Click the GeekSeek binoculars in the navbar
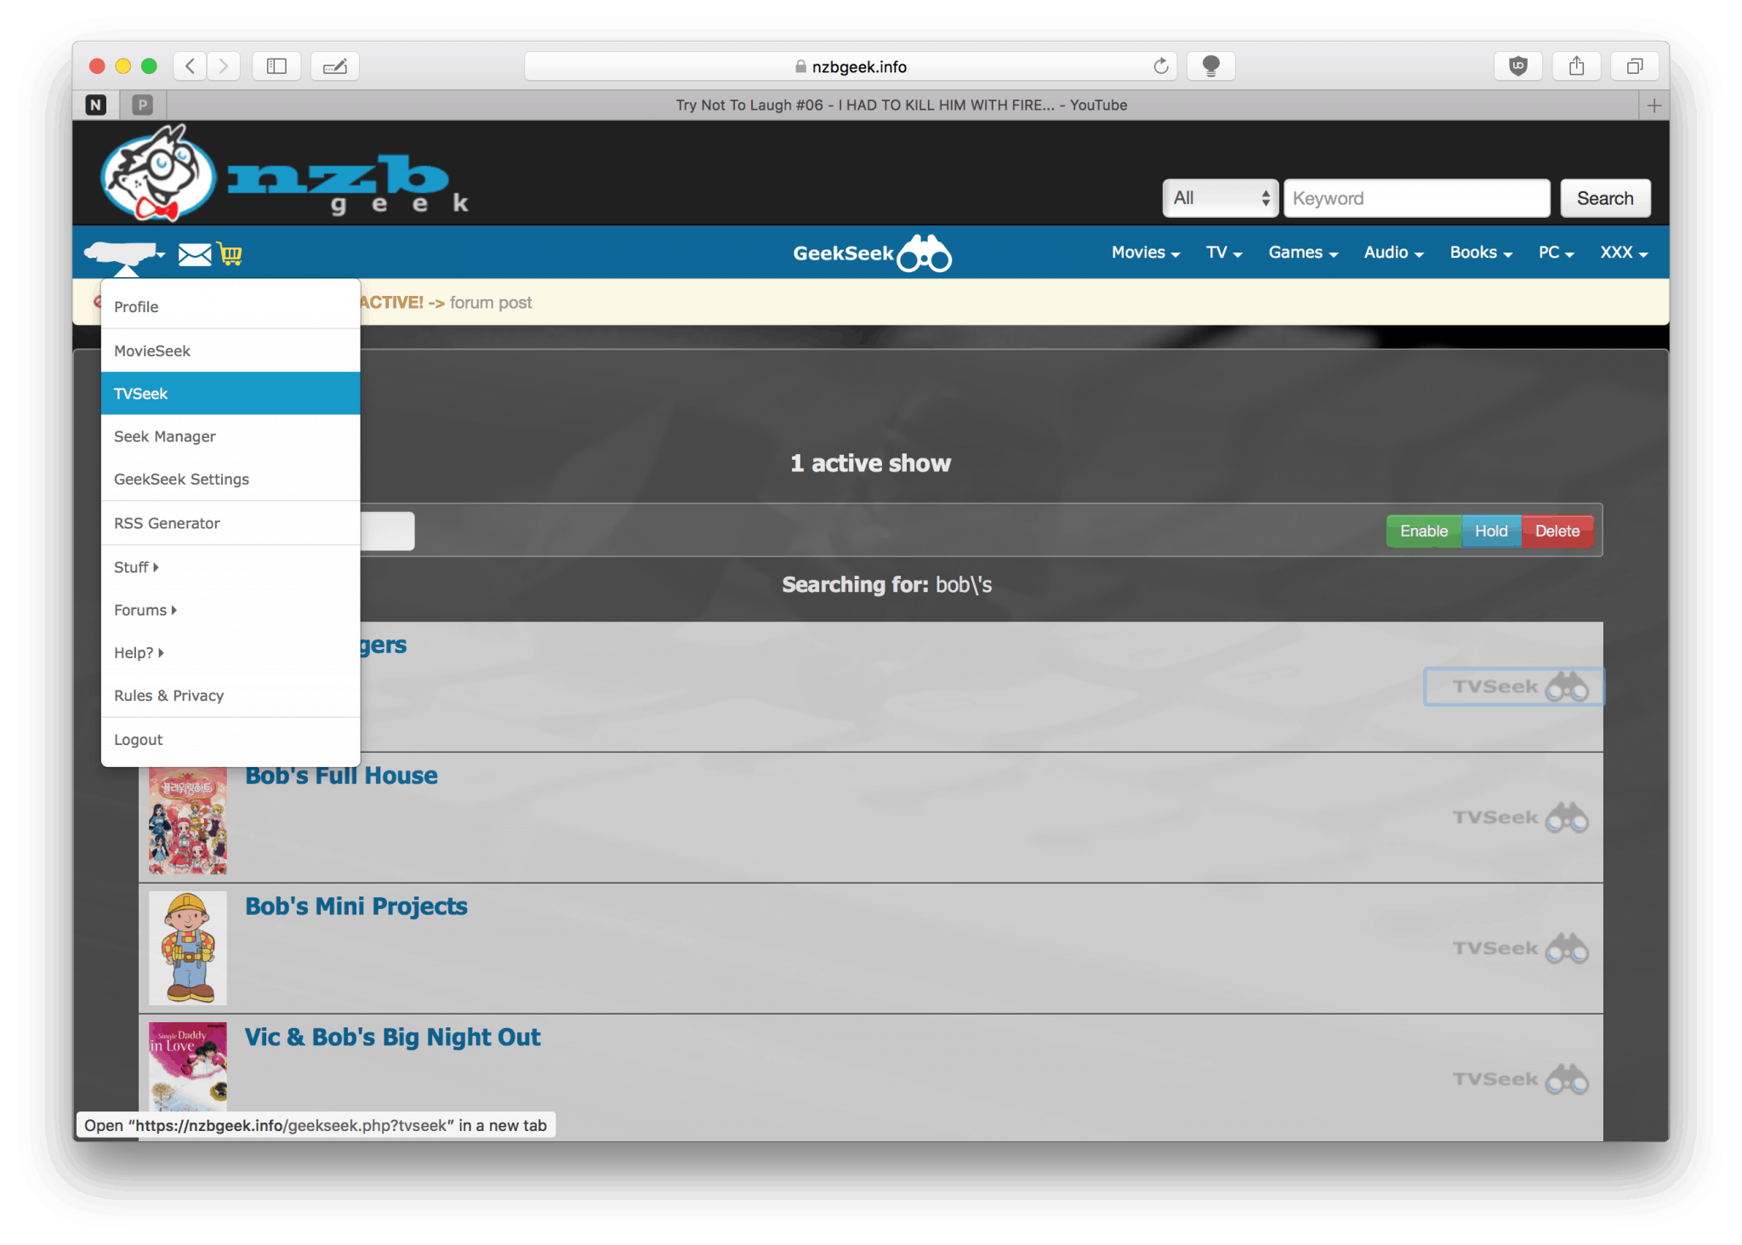 point(927,252)
